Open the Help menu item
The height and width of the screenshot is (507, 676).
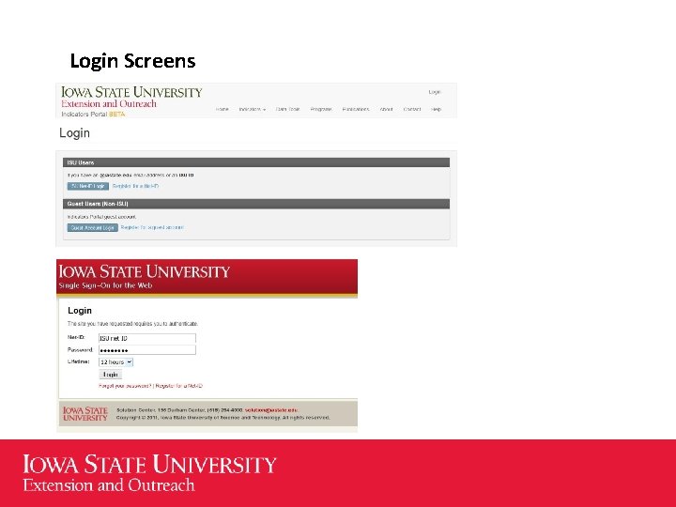[x=436, y=109]
